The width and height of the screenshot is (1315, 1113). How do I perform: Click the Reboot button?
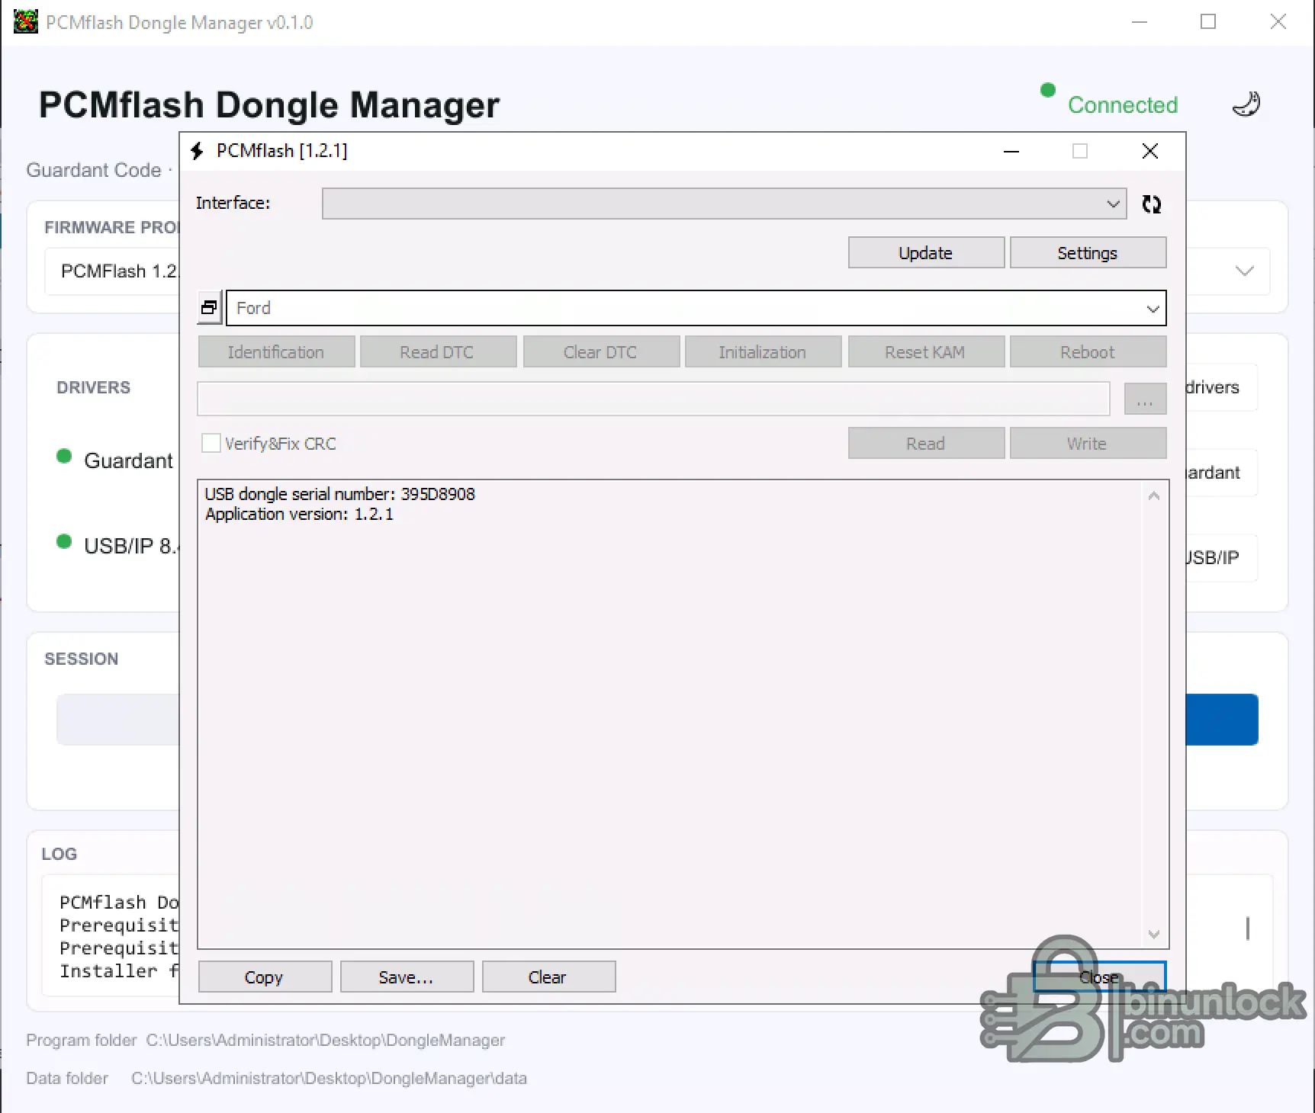pyautogui.click(x=1088, y=352)
